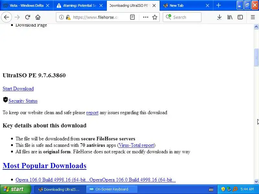
Task: Open the downloads arrow panel
Action: [220, 17]
